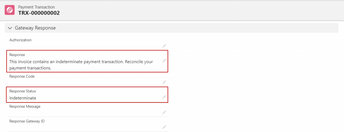Click the Response Gateway ID label
344x132 pixels.
(27, 121)
